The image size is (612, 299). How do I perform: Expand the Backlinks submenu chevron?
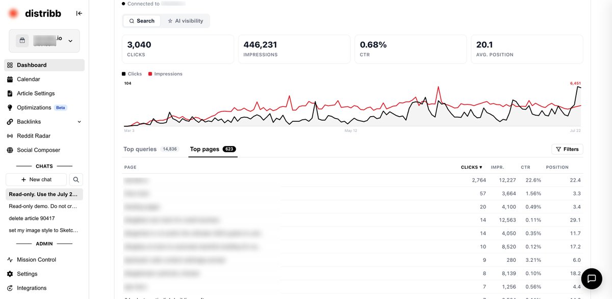(79, 122)
